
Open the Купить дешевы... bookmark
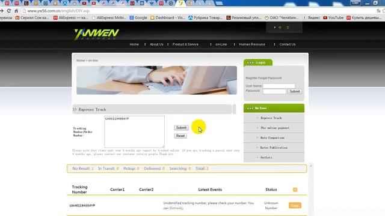(364, 17)
